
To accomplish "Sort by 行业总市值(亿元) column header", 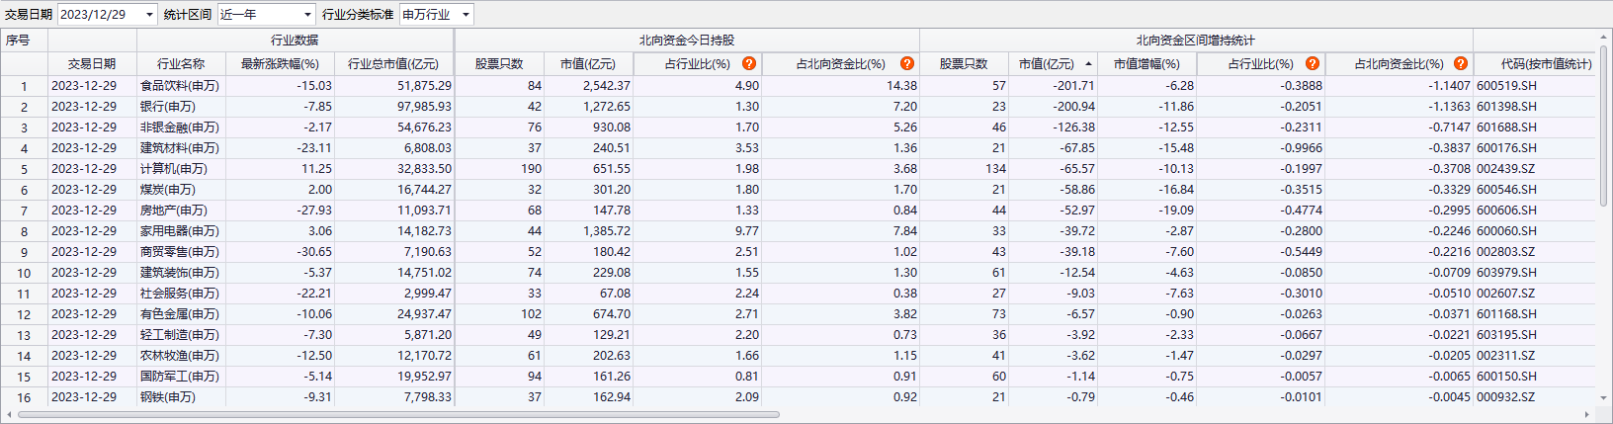I will tap(392, 64).
